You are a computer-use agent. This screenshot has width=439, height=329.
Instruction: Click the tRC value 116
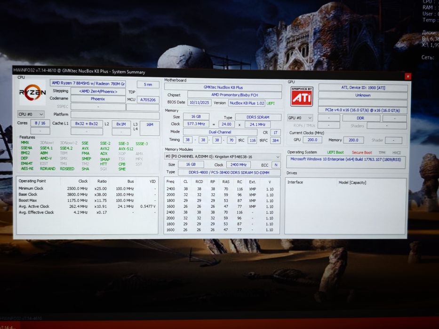pyautogui.click(x=253, y=140)
